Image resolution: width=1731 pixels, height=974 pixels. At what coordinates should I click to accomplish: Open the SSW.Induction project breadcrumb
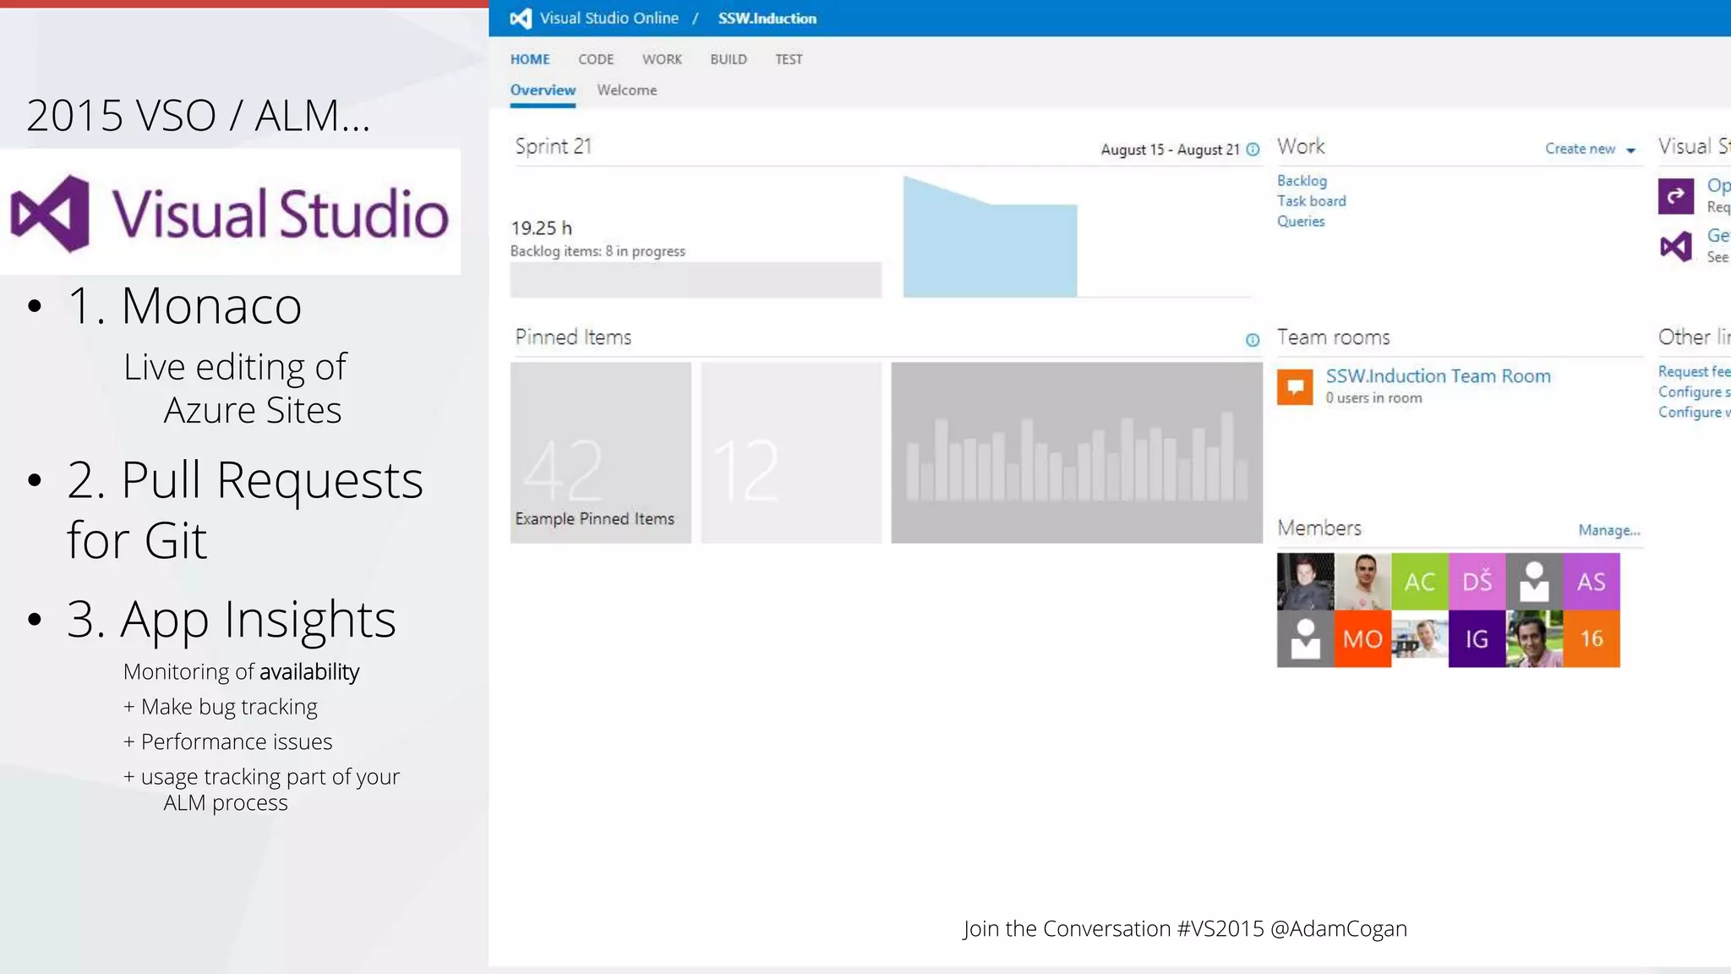(x=767, y=18)
